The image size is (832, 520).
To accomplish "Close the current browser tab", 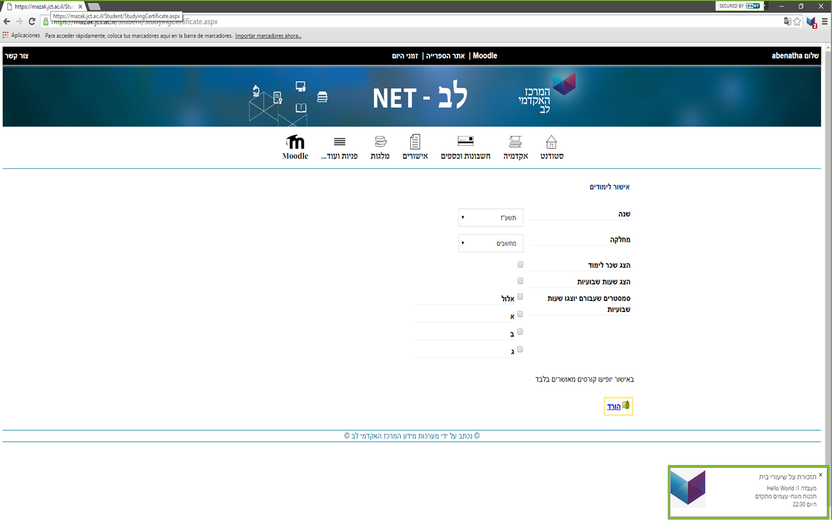I will [x=81, y=6].
